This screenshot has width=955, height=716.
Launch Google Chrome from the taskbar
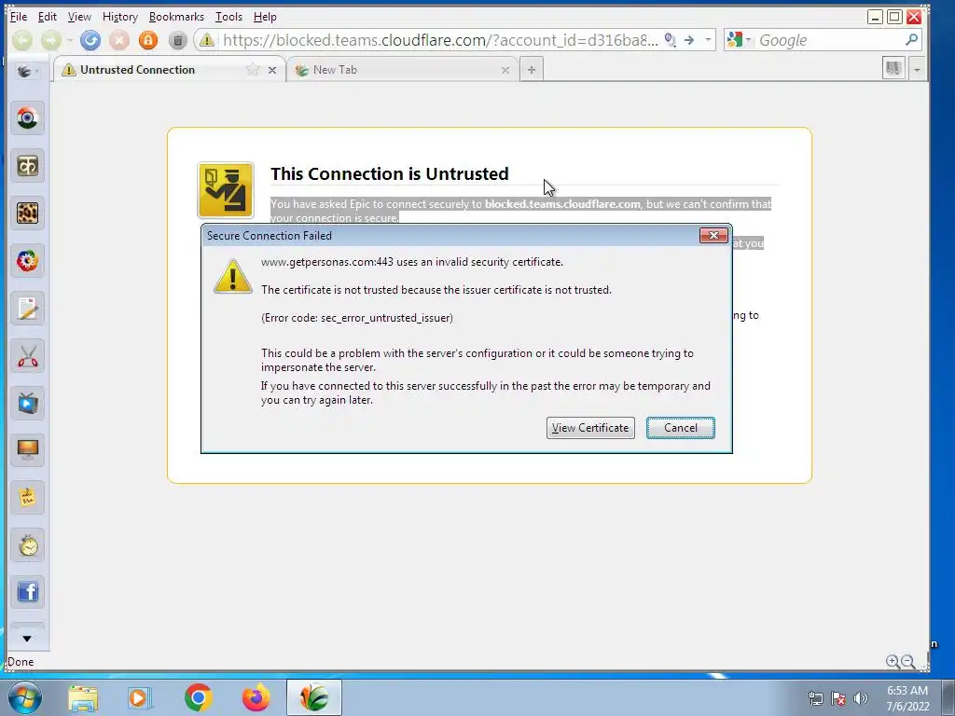198,697
